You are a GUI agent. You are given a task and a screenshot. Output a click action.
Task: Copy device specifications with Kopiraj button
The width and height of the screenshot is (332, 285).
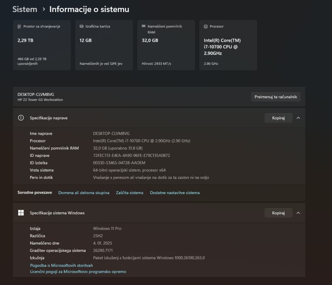pos(278,118)
